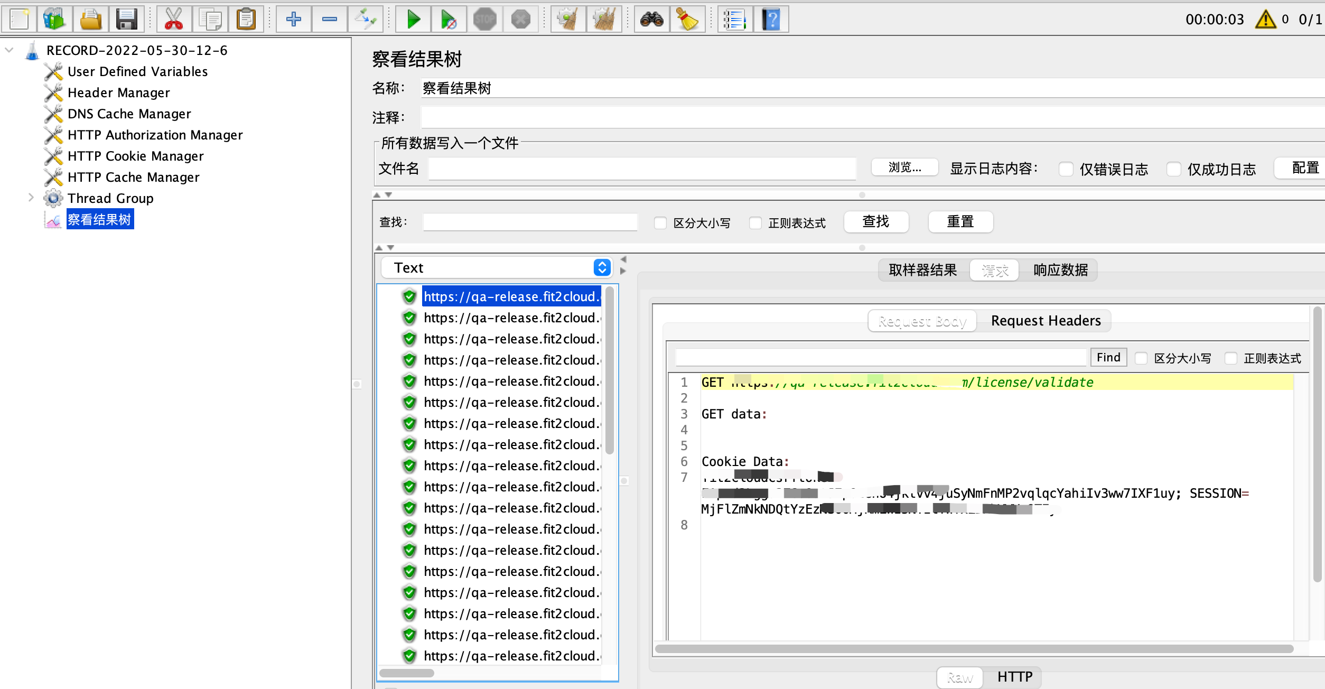The width and height of the screenshot is (1325, 689).
Task: Remove selected element with minus icon
Action: point(329,19)
